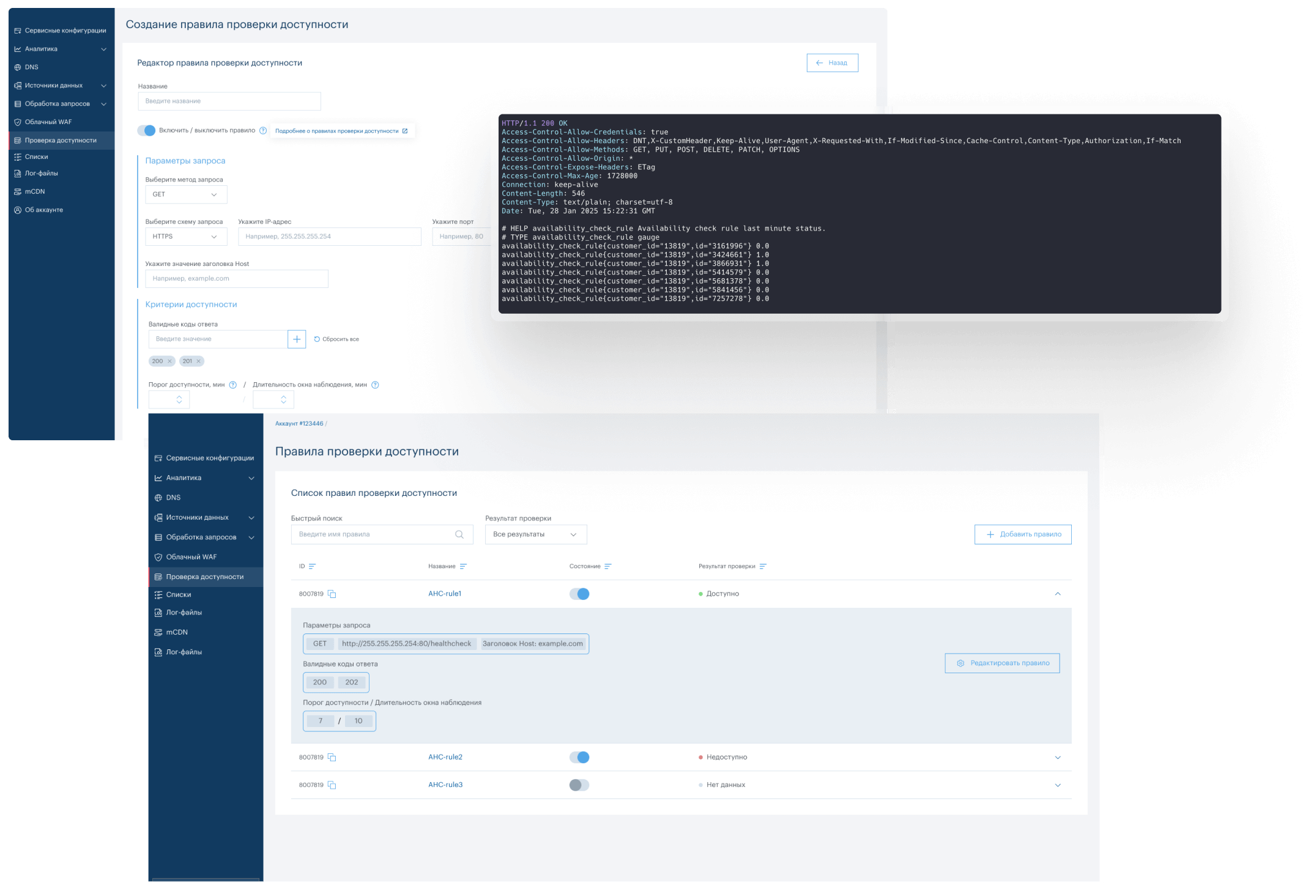Expand Аналитика in the editor window sidebar
Image resolution: width=1303 pixels, height=886 pixels.
[x=103, y=49]
